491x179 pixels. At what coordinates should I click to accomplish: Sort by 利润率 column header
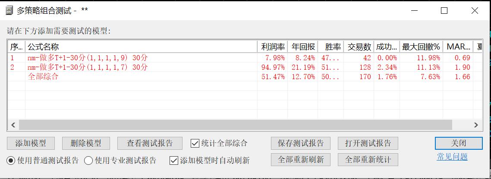(272, 47)
